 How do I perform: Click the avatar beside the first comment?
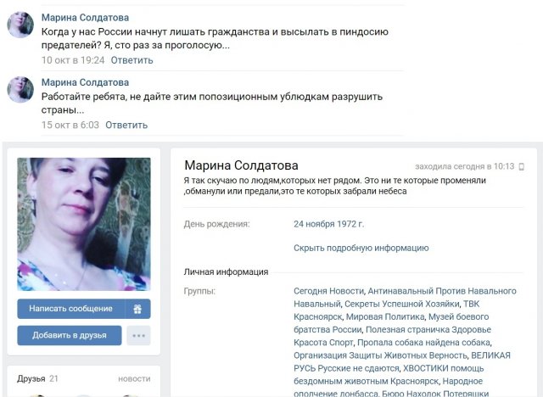point(20,25)
